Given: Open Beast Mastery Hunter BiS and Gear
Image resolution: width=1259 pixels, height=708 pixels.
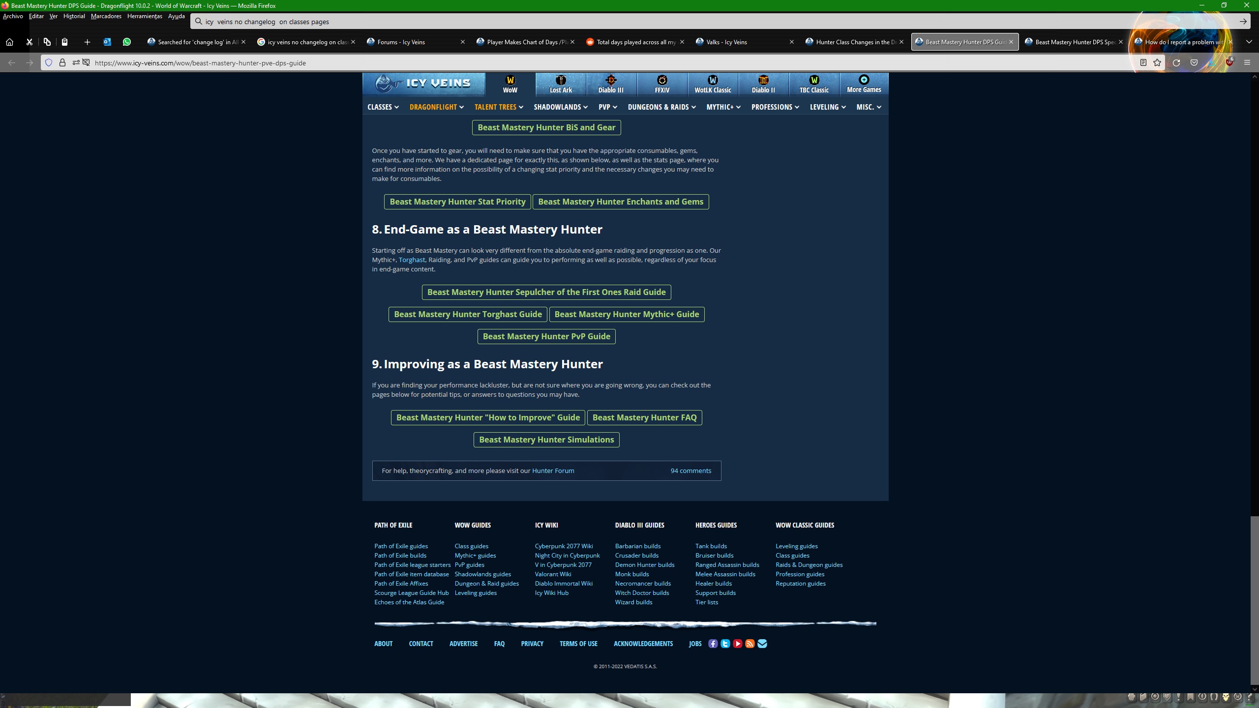Looking at the screenshot, I should 546,127.
